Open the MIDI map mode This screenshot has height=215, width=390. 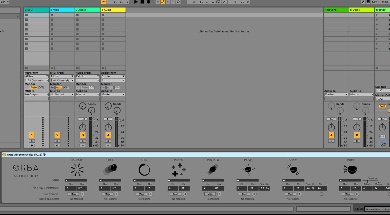tap(385, 2)
